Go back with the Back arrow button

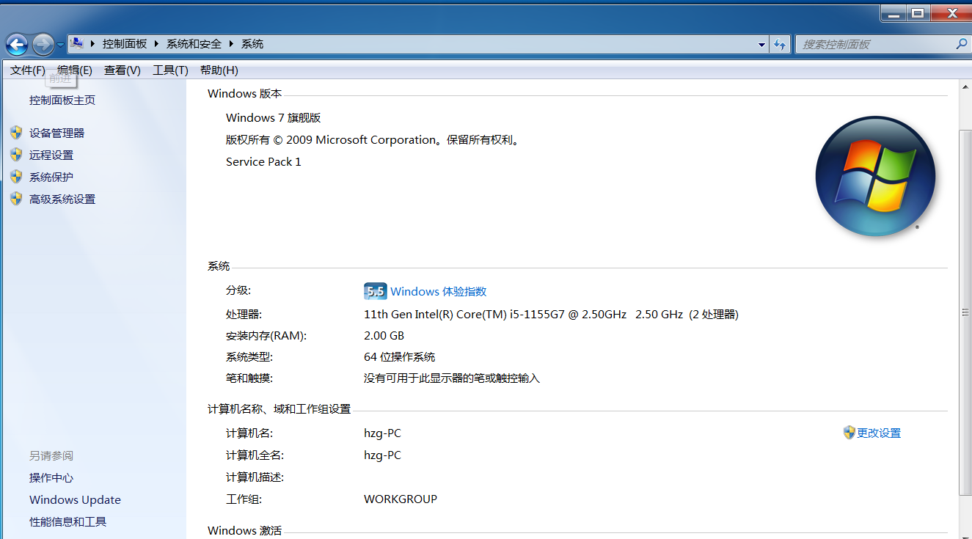[x=16, y=45]
